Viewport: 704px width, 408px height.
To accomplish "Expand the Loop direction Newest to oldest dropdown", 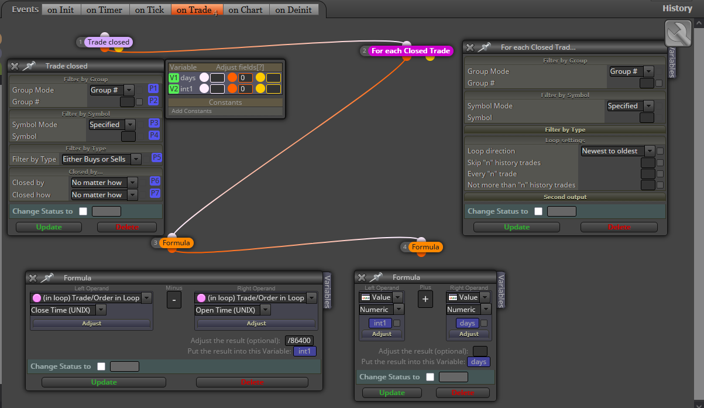I will click(x=617, y=151).
